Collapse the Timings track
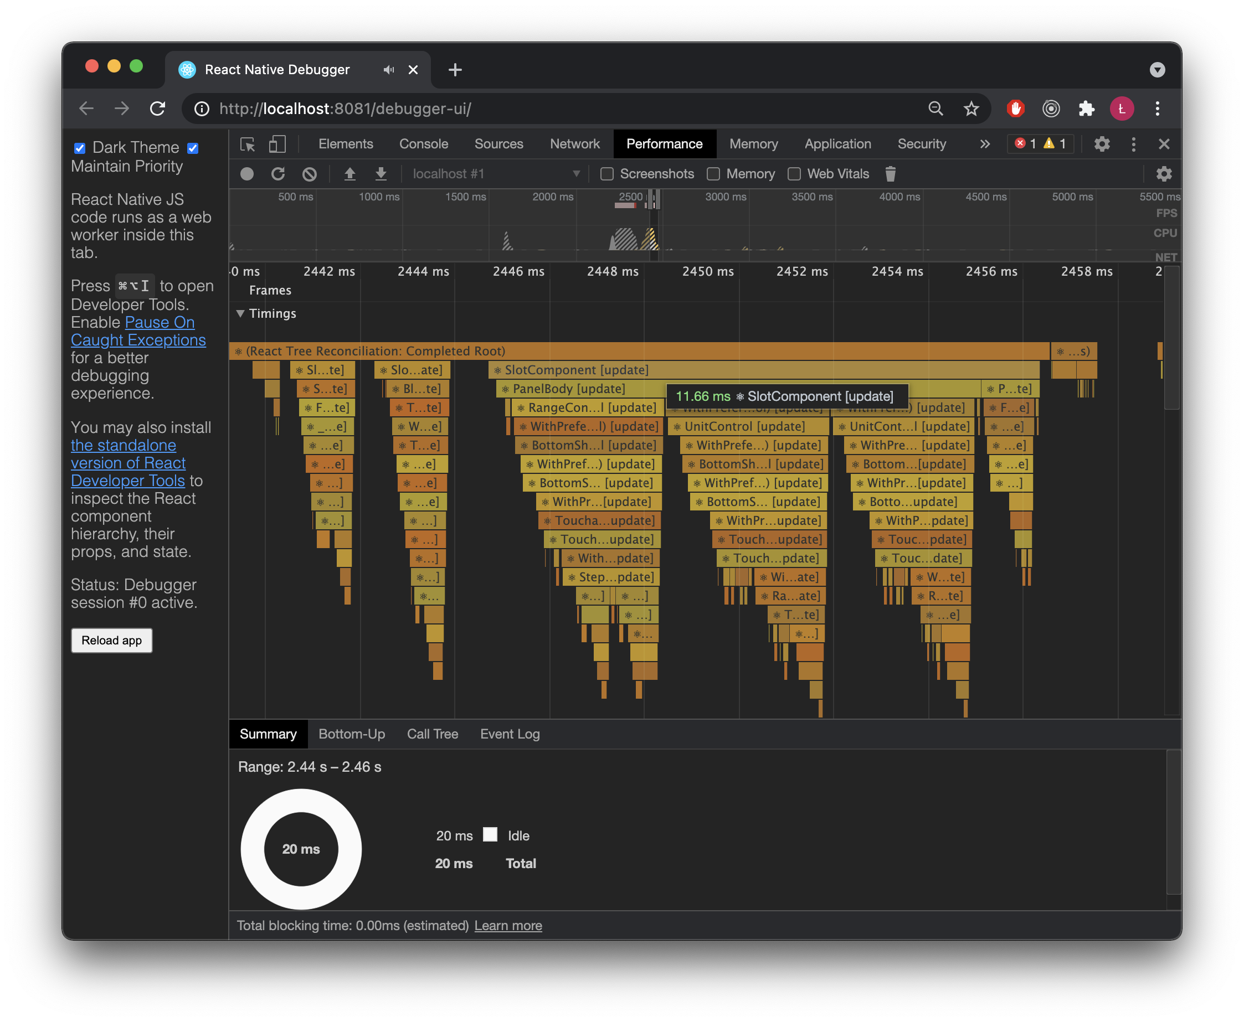 click(240, 314)
